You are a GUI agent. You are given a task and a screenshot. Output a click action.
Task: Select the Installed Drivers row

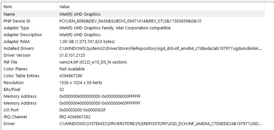click(x=134, y=48)
